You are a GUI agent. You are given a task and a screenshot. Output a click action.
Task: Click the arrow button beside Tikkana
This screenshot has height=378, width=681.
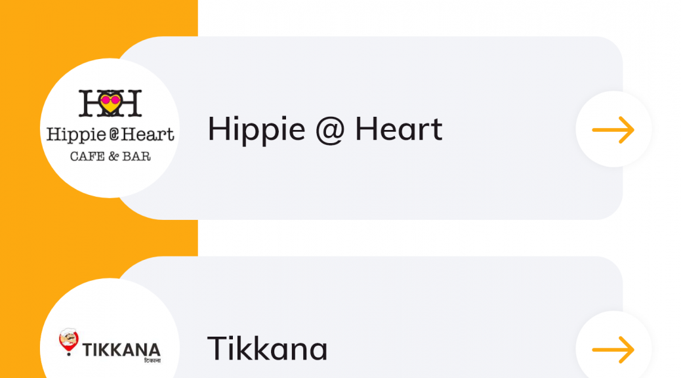coord(613,349)
